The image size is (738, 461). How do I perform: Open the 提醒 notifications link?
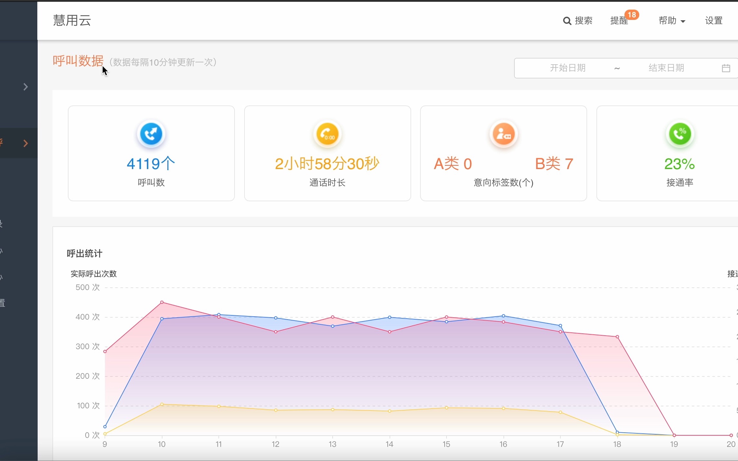coord(619,21)
